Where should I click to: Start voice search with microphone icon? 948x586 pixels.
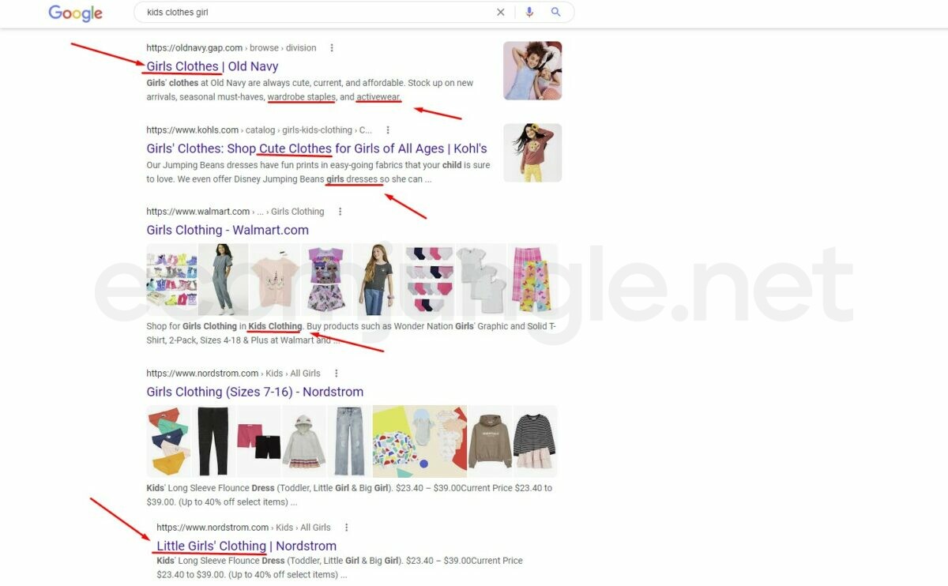point(529,13)
